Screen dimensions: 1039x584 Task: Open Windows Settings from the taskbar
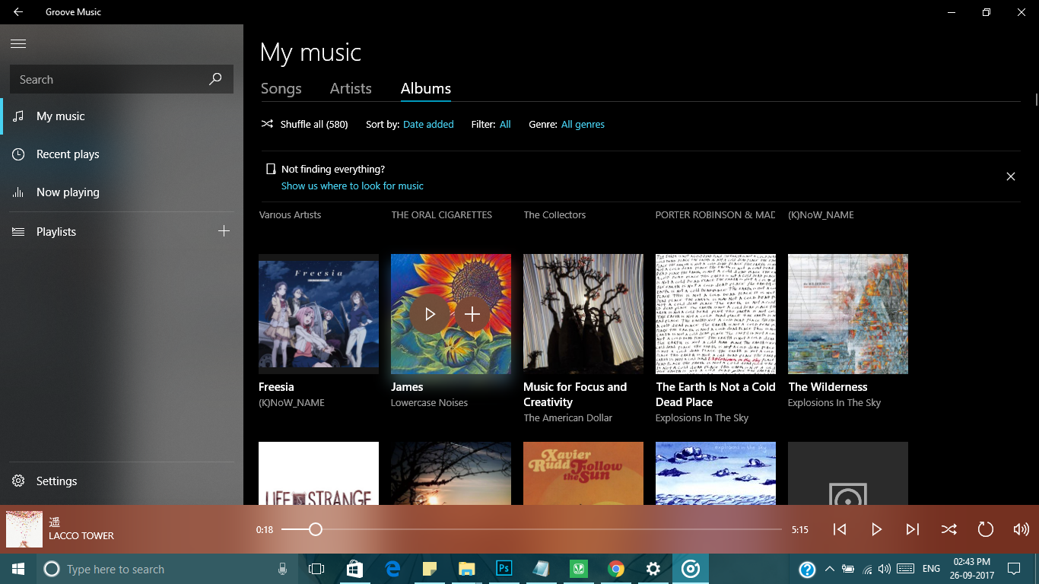point(653,569)
